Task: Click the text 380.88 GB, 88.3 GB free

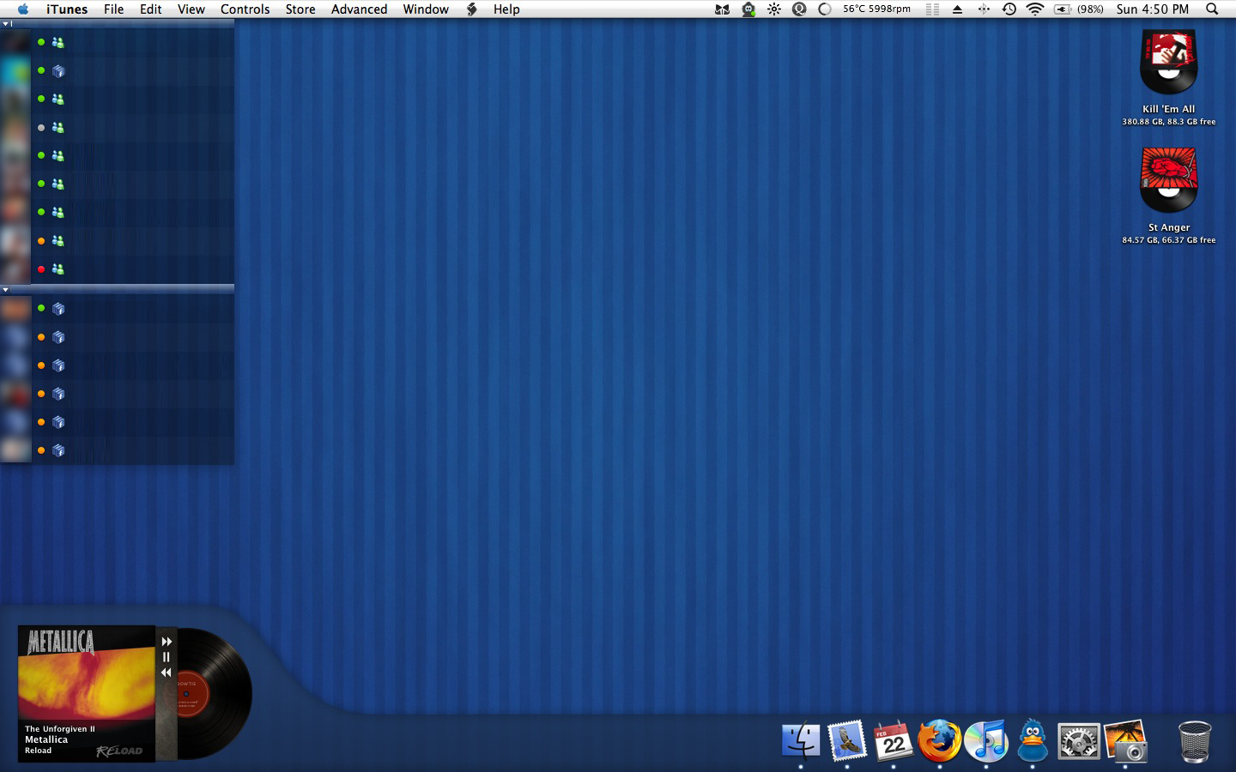Action: (x=1169, y=122)
